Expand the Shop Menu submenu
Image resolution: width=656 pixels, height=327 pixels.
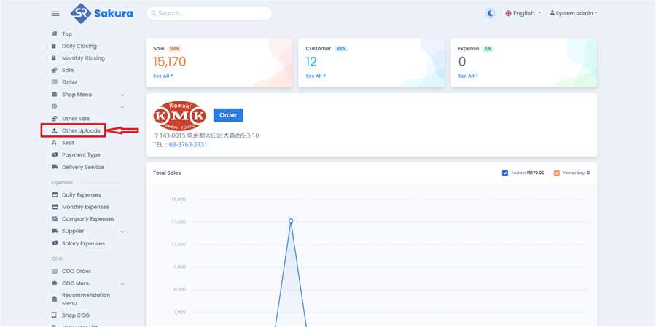coord(122,95)
